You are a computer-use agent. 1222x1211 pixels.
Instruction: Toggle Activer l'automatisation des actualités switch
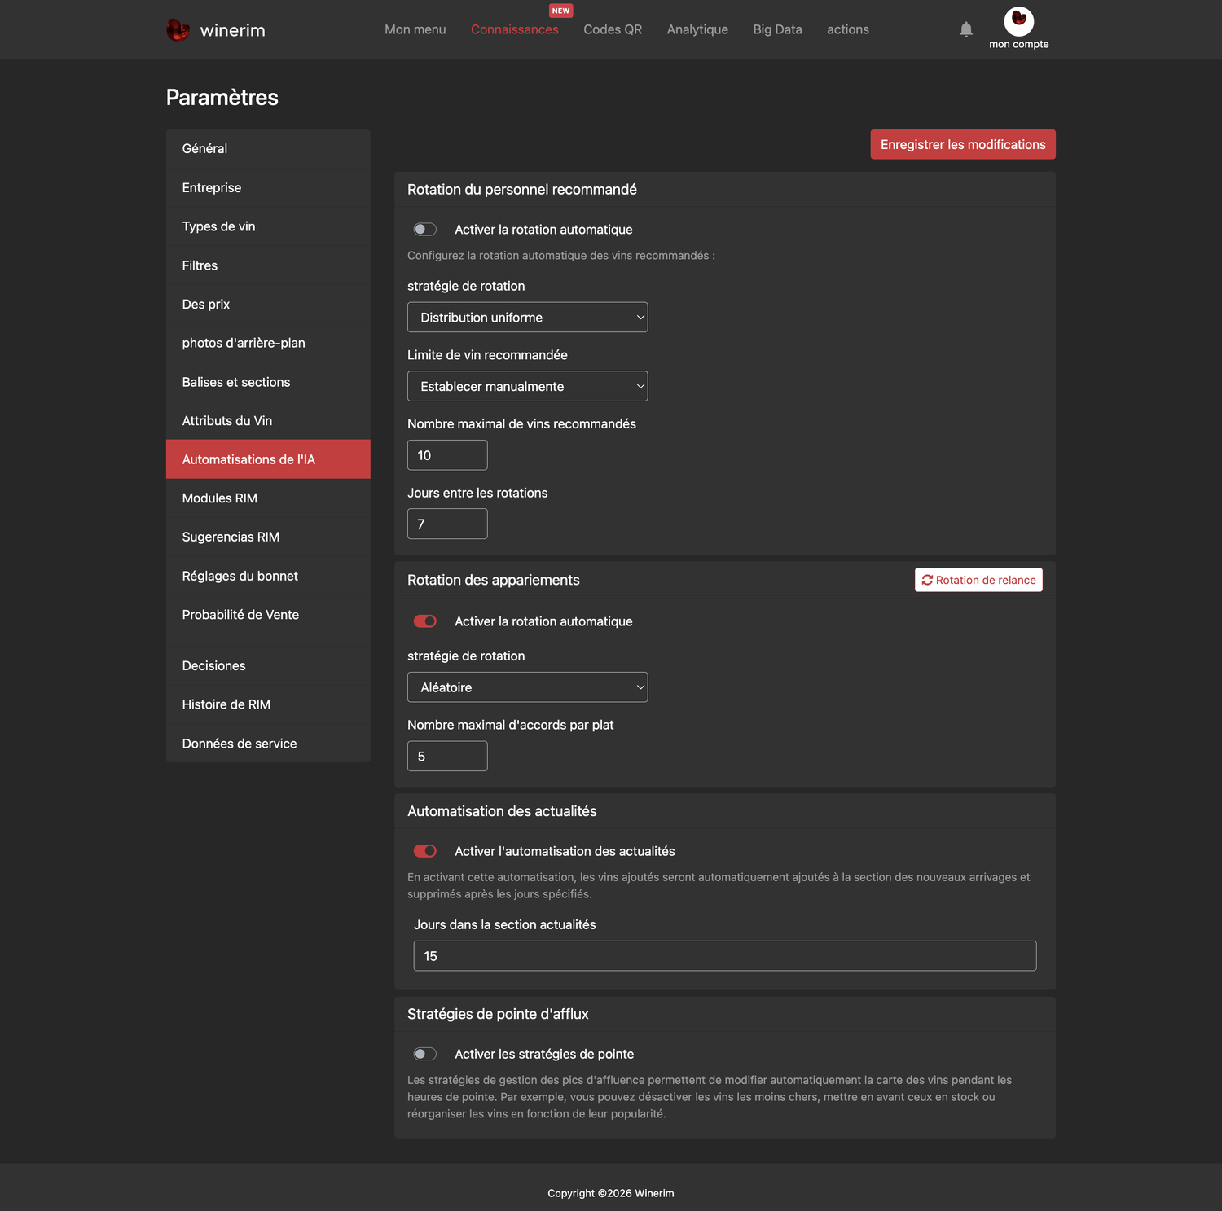coord(425,851)
